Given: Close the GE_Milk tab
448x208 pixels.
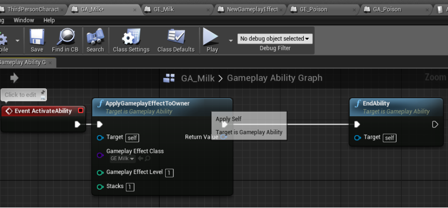Looking at the screenshot, I should (x=208, y=10).
